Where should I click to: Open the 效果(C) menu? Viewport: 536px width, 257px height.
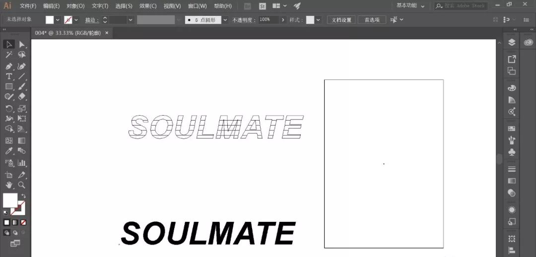click(148, 6)
